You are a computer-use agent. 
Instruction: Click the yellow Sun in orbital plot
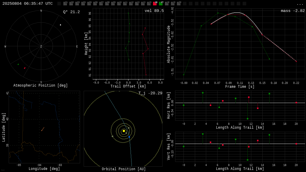click(124, 131)
